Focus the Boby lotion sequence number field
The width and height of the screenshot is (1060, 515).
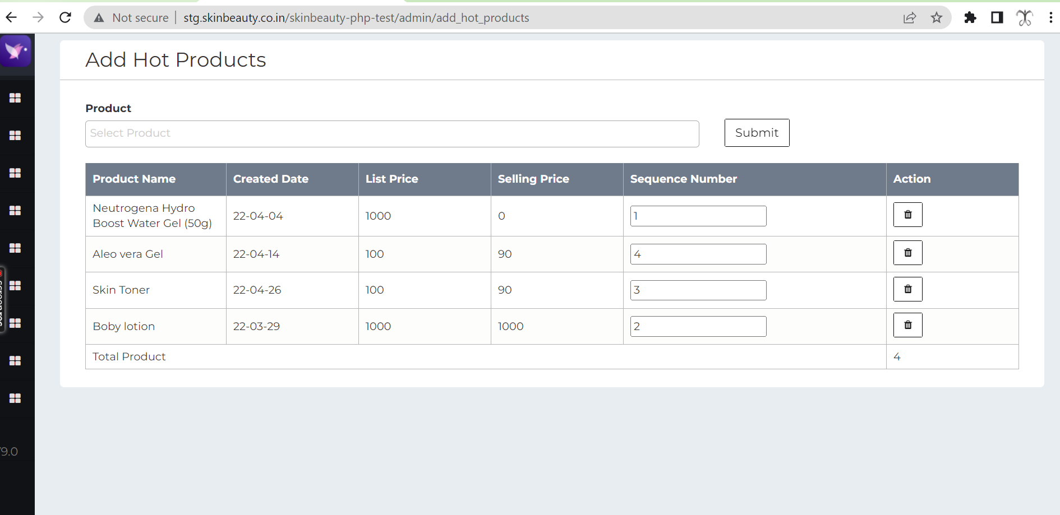698,326
